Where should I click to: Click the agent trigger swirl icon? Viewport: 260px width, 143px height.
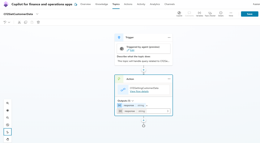tap(122, 49)
